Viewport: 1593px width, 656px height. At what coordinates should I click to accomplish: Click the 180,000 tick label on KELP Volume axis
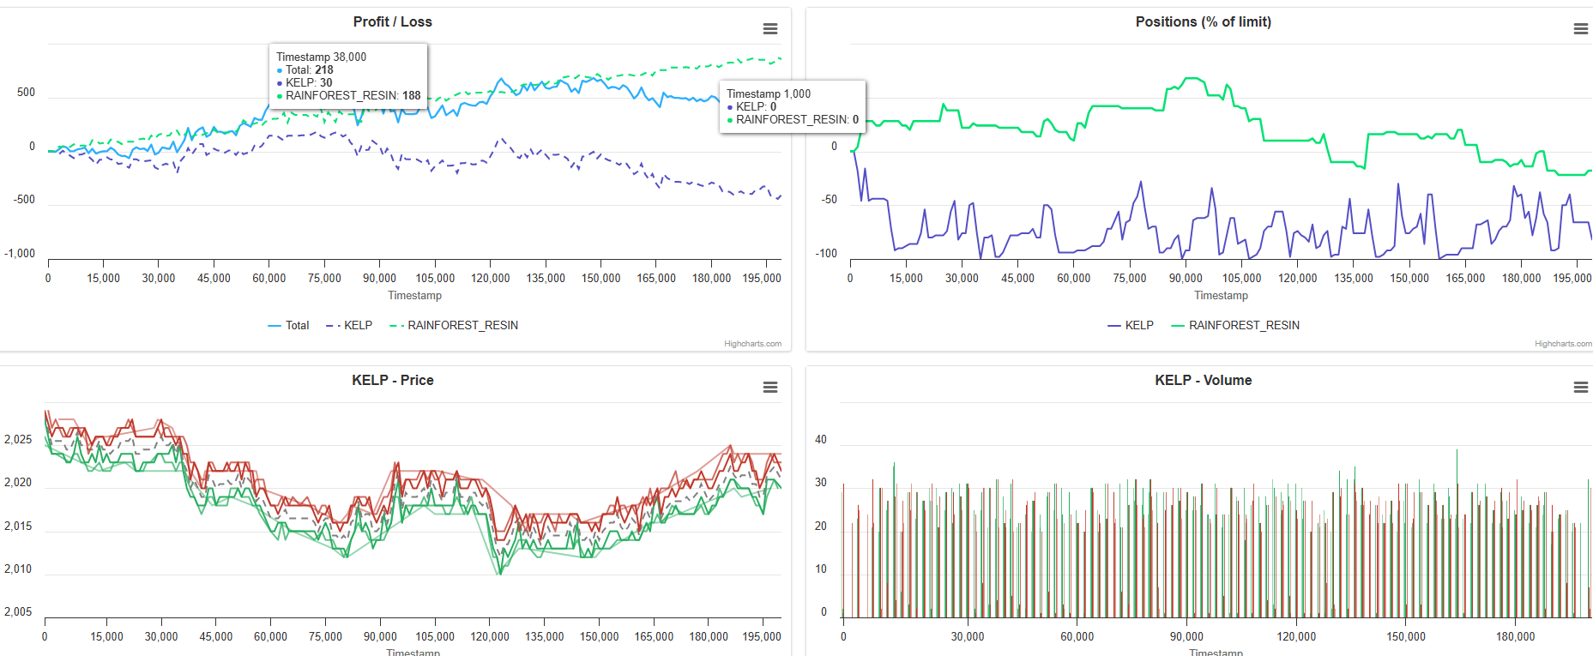[1516, 637]
